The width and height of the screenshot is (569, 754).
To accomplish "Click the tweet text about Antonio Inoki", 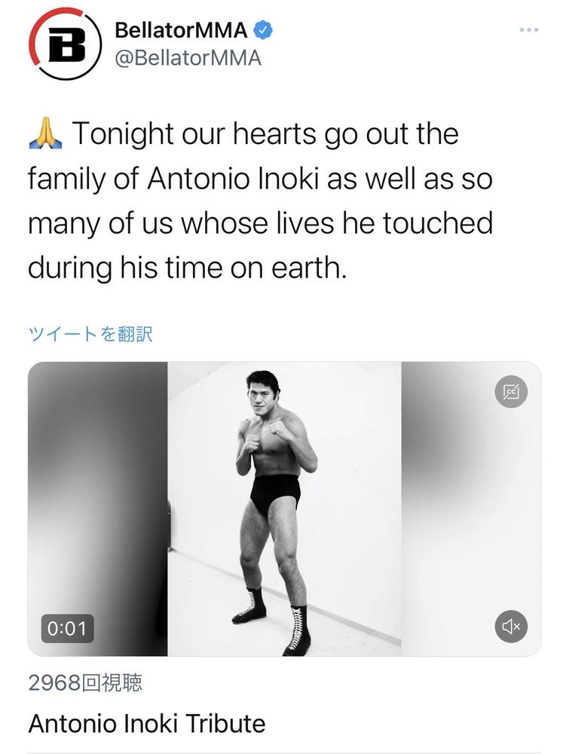I will [261, 200].
